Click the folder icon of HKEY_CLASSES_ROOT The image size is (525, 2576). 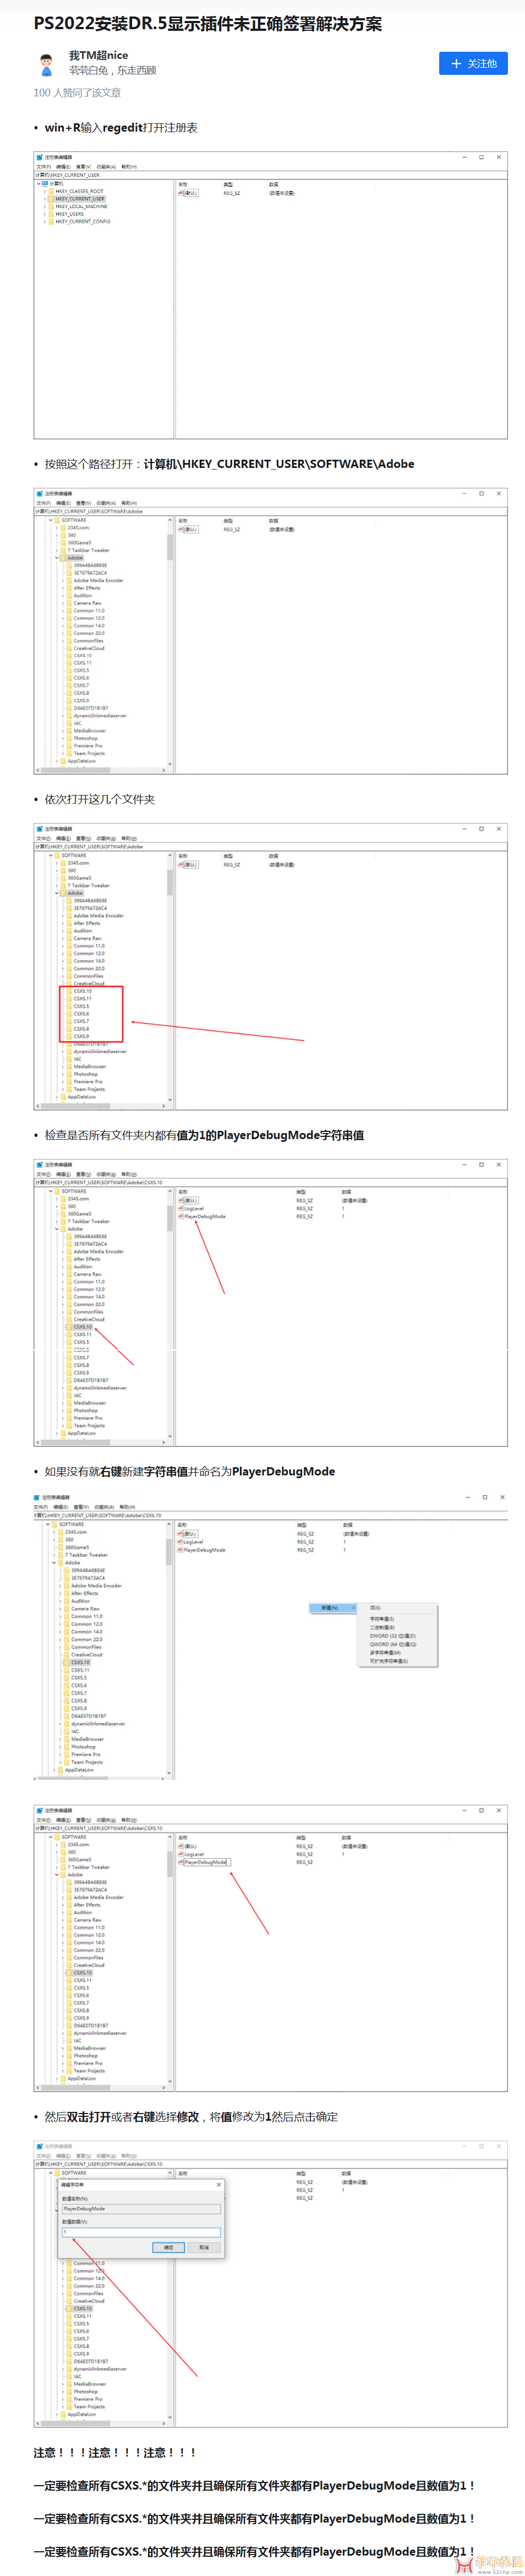(x=51, y=191)
